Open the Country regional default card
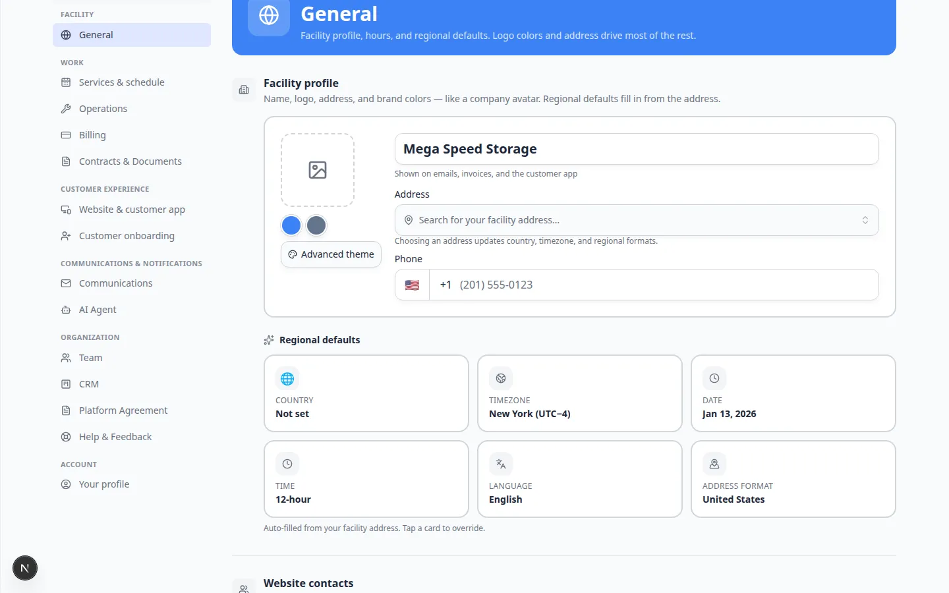Image resolution: width=949 pixels, height=593 pixels. click(x=366, y=393)
